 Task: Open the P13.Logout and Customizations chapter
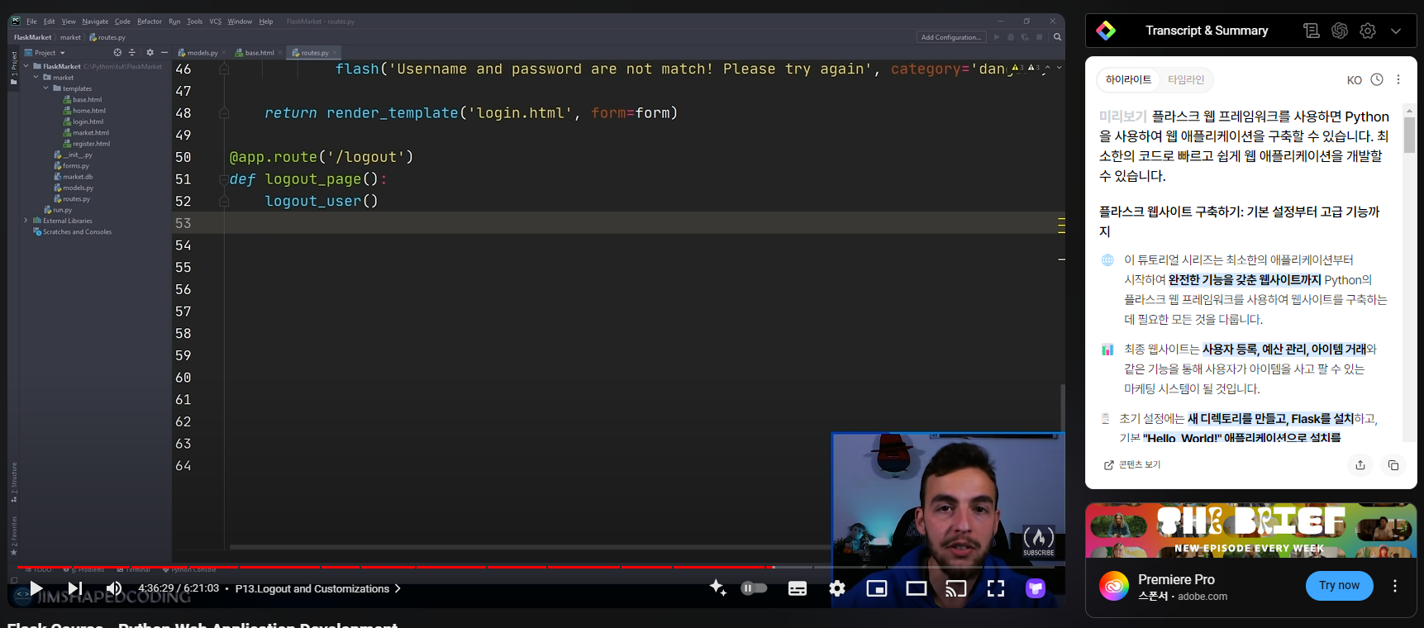coord(318,588)
